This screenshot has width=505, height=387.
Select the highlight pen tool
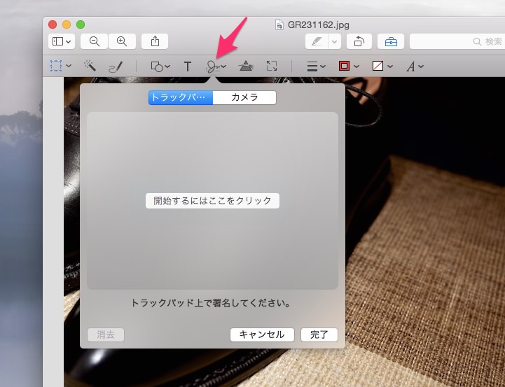(x=317, y=41)
